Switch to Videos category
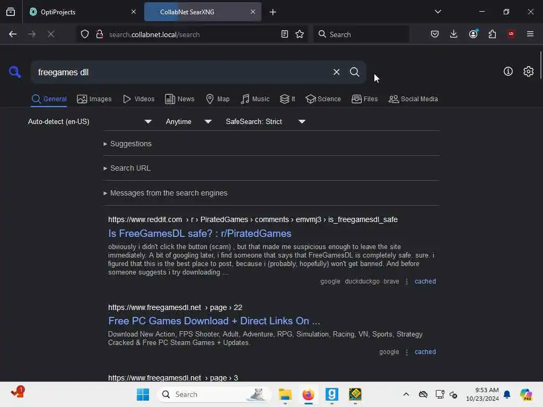Viewport: 543px width, 407px height. point(138,99)
